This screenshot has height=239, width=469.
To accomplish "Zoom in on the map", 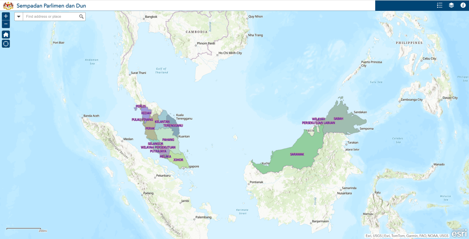I will (6, 16).
